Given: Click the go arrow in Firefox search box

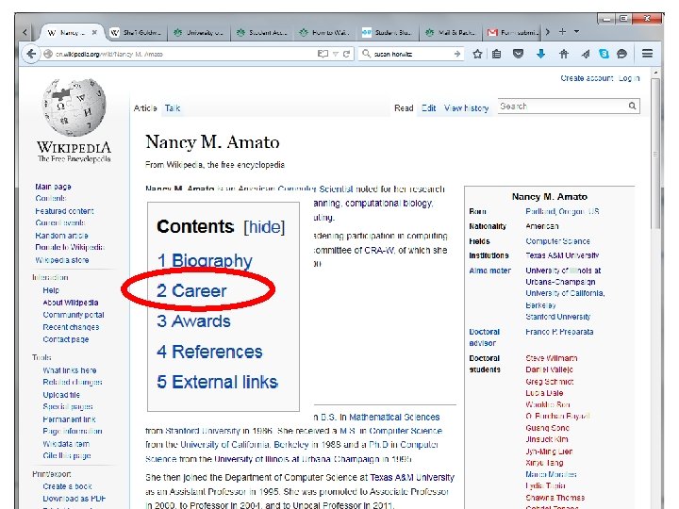Looking at the screenshot, I should coord(457,54).
